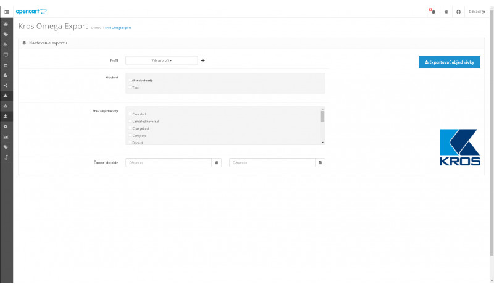Click order status list scroll-down arrow
This screenshot has height=290, width=494.
click(322, 143)
